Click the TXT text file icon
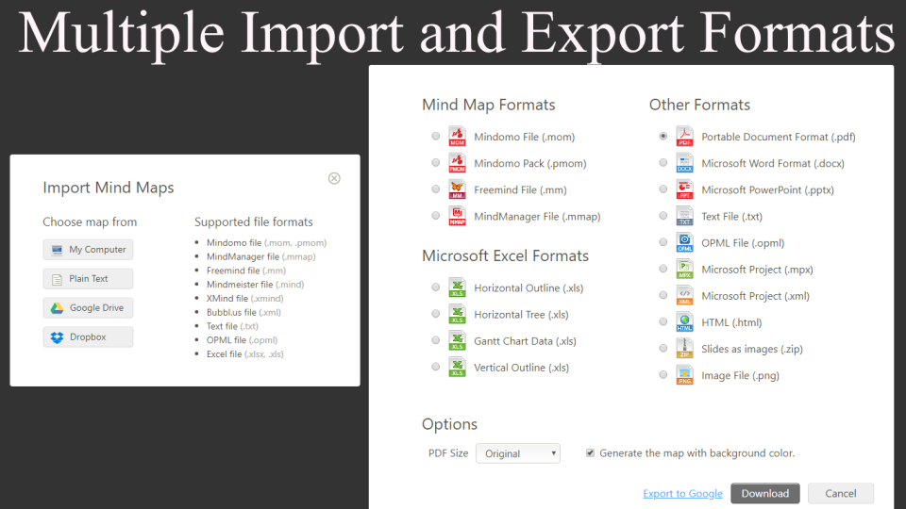 point(685,217)
